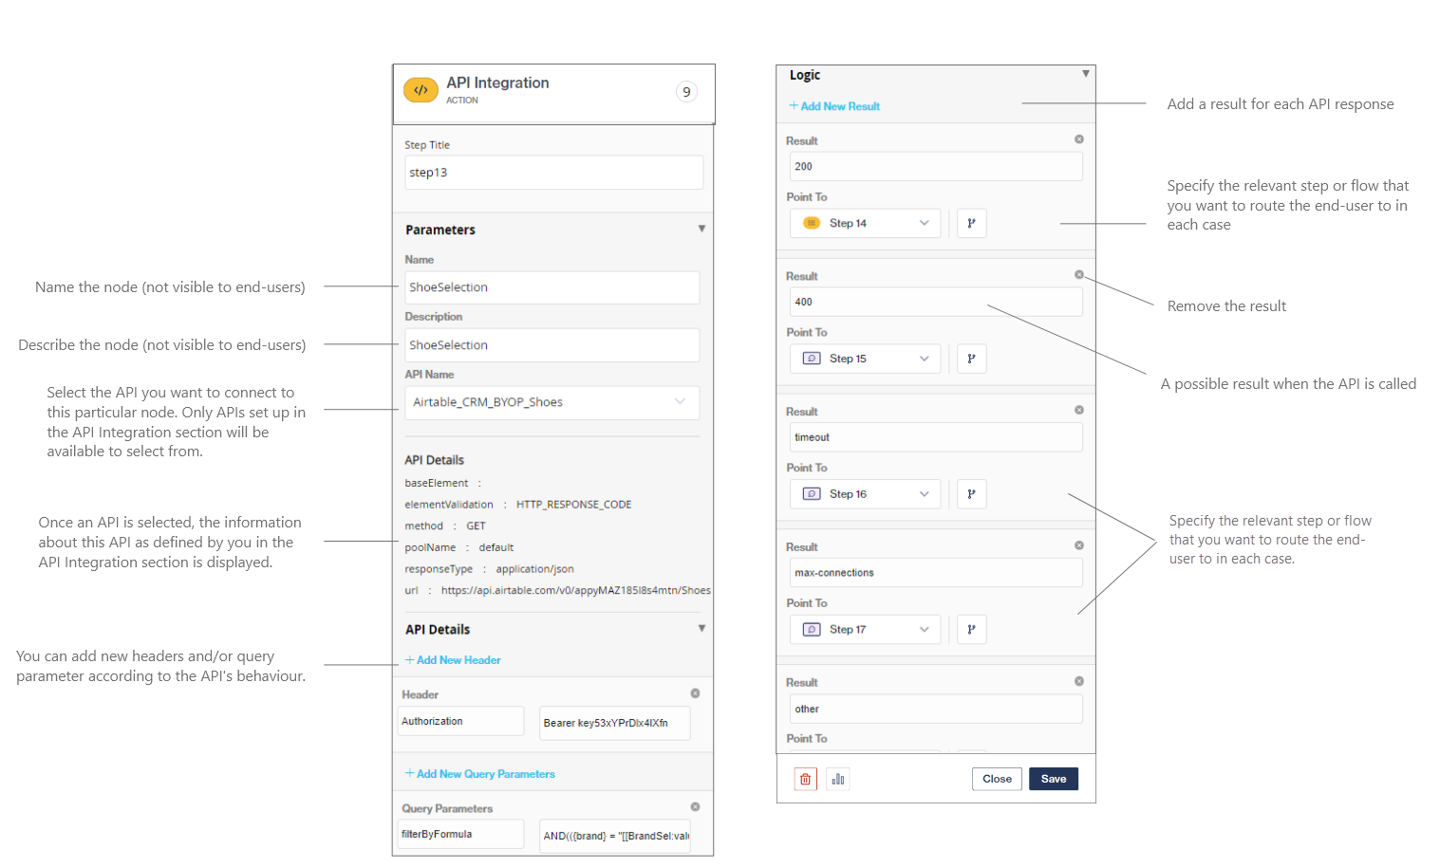Collapse the Logic panel
This screenshot has height=867, width=1440.
click(1085, 73)
